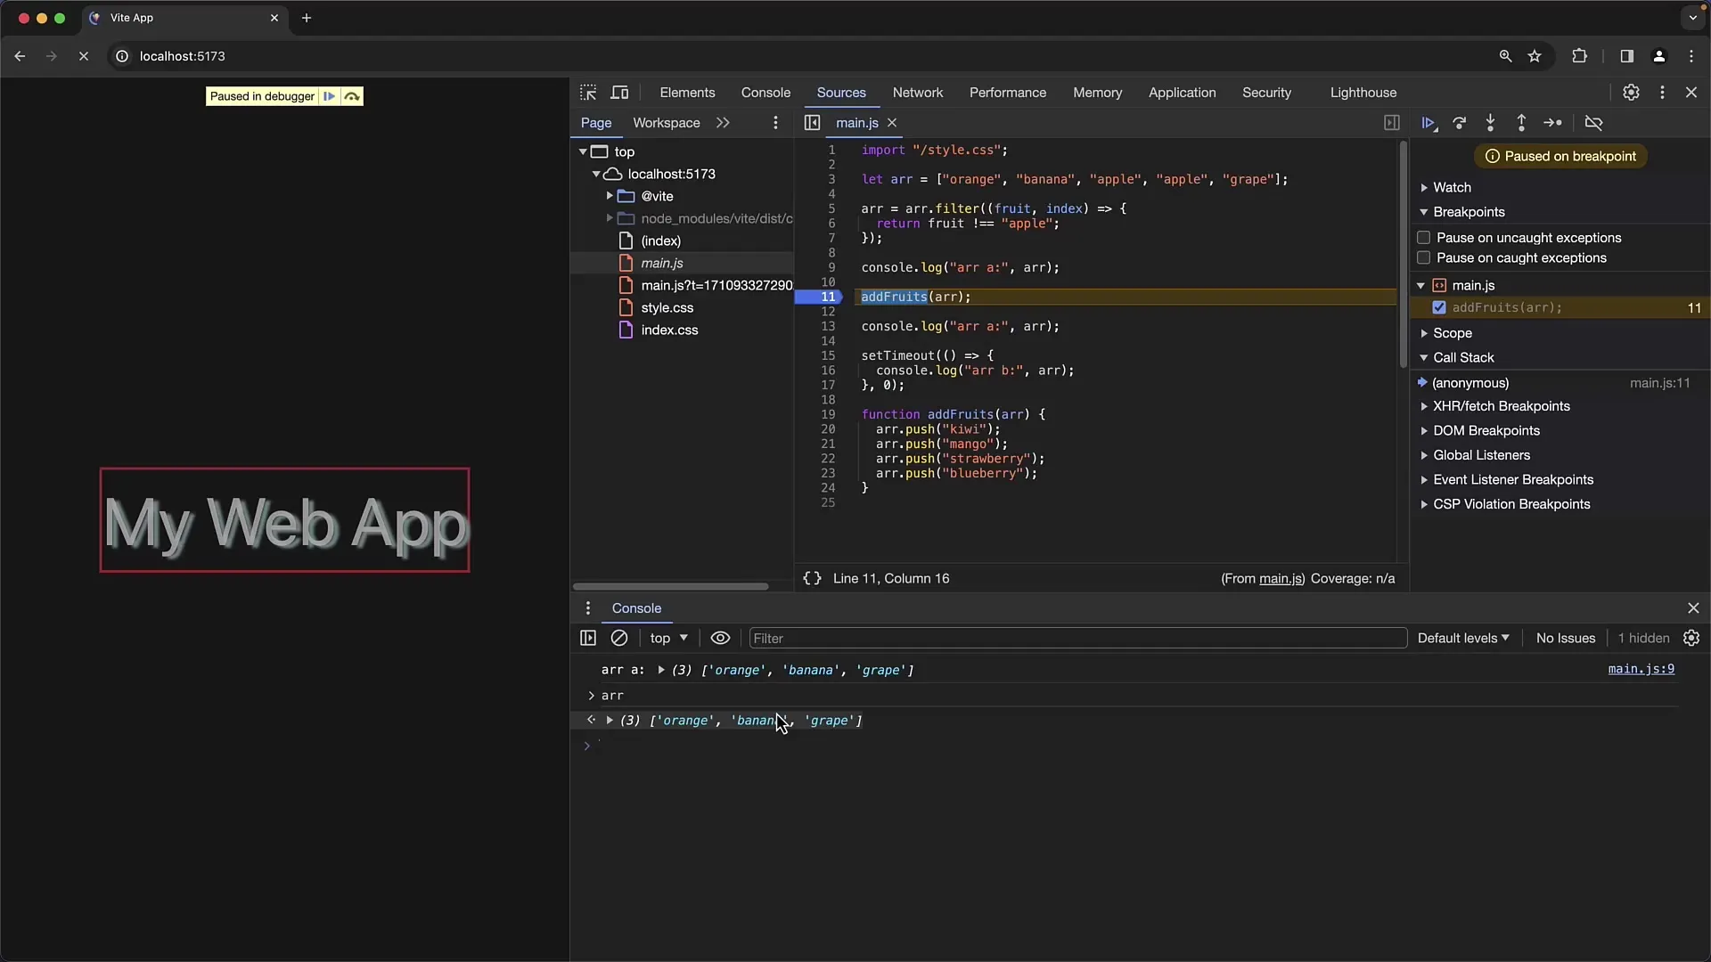
Task: Expand the @vite folder
Action: 610,196
